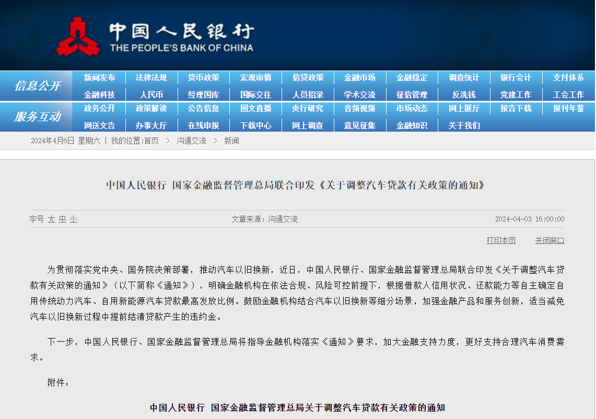Open the 新闻发布 menu item
The height and width of the screenshot is (419, 596).
pyautogui.click(x=99, y=77)
